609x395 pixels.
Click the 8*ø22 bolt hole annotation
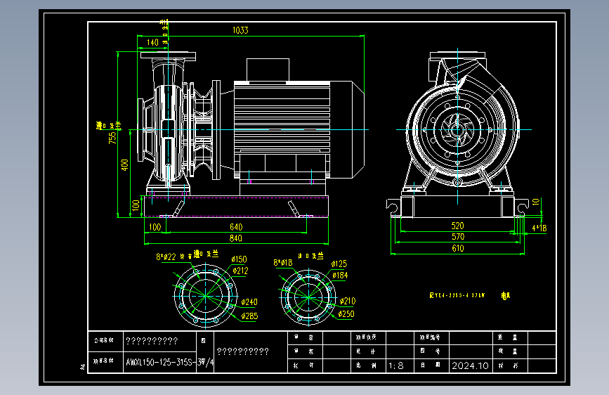coord(166,257)
